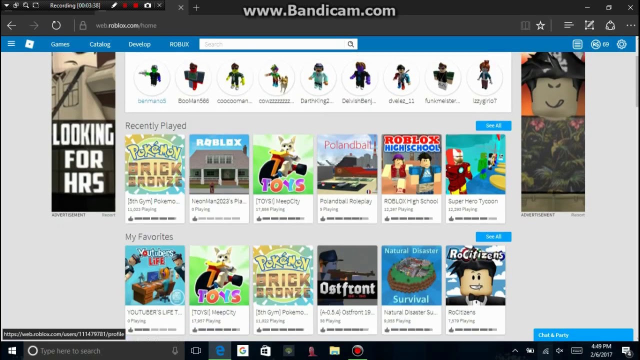Open reading view icon in address bar
This screenshot has height=360, width=640.
tap(525, 25)
